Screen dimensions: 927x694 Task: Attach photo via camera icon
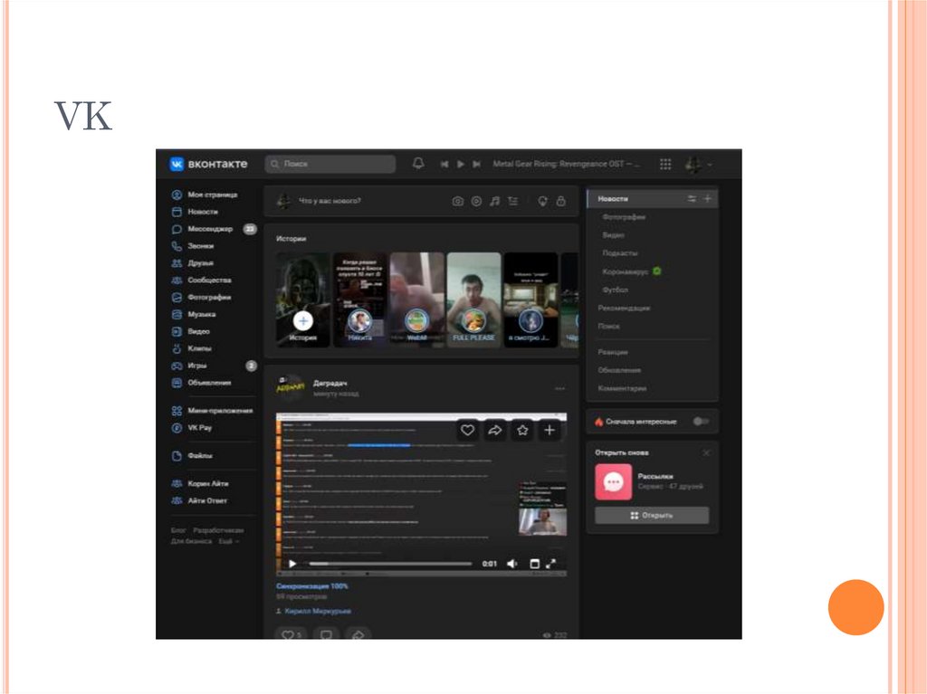(x=457, y=201)
